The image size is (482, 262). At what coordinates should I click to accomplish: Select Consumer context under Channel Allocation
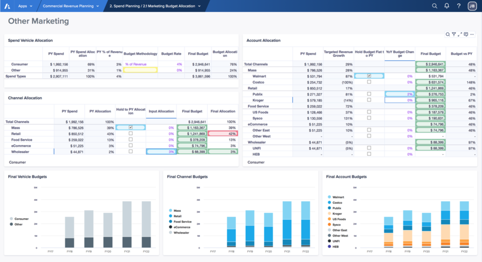coord(17,162)
